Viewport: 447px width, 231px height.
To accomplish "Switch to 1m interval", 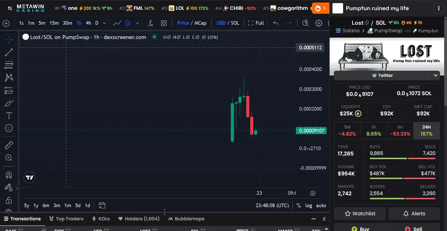I will (31, 23).
